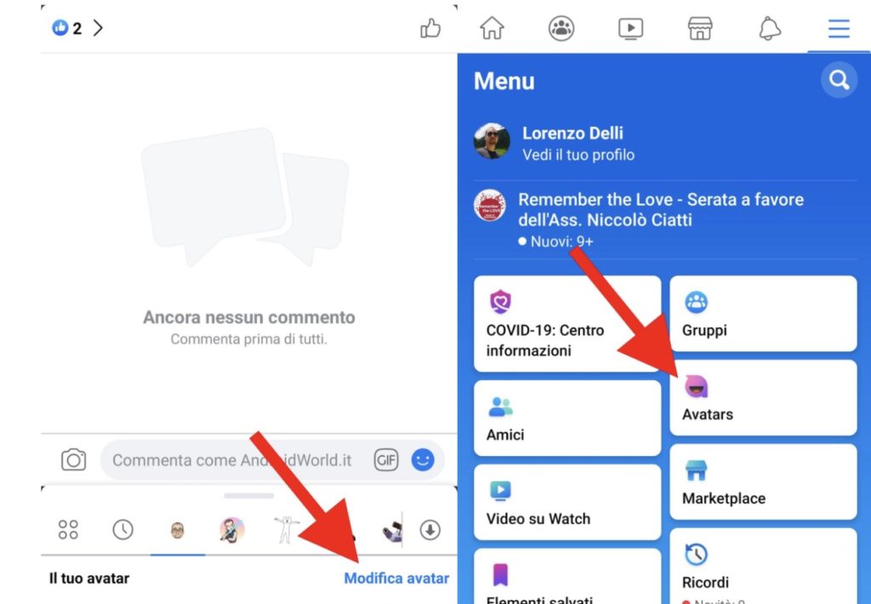Select the recent stickers clock tab
Image resolution: width=871 pixels, height=604 pixels.
pos(122,530)
